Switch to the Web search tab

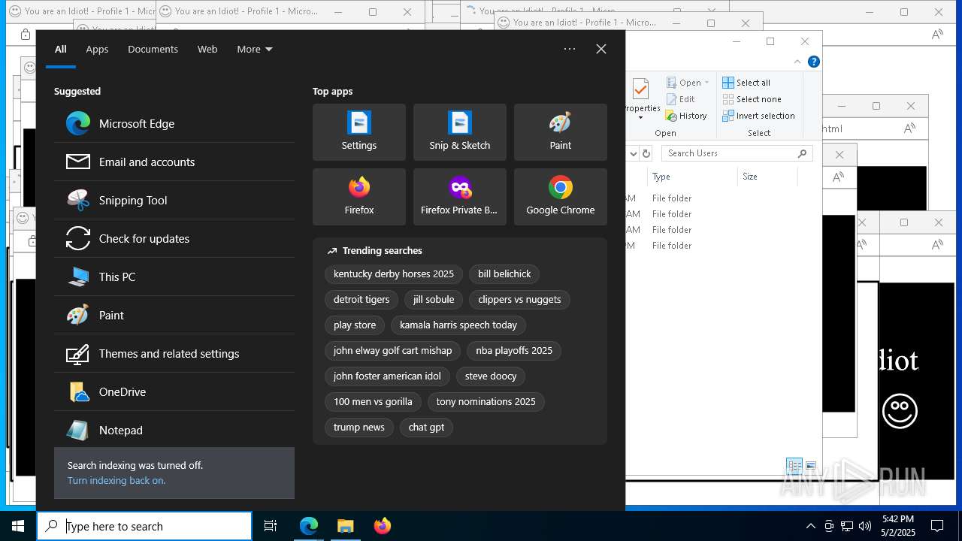tap(207, 49)
